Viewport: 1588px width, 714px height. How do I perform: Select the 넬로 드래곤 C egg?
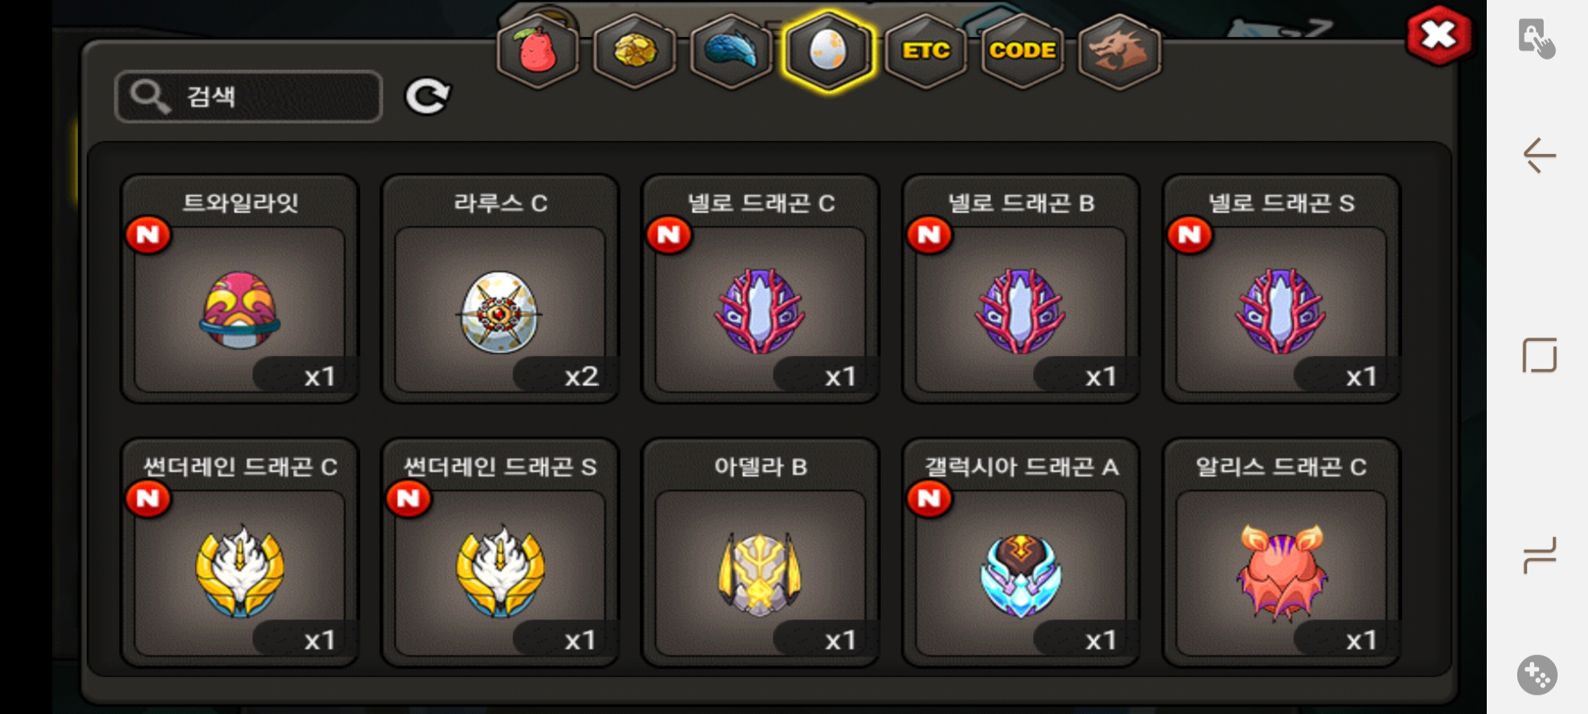[761, 288]
